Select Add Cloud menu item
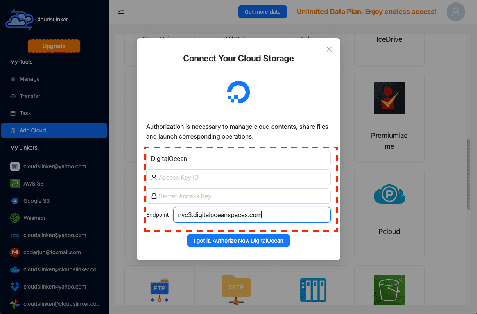The height and width of the screenshot is (314, 477). 54,130
